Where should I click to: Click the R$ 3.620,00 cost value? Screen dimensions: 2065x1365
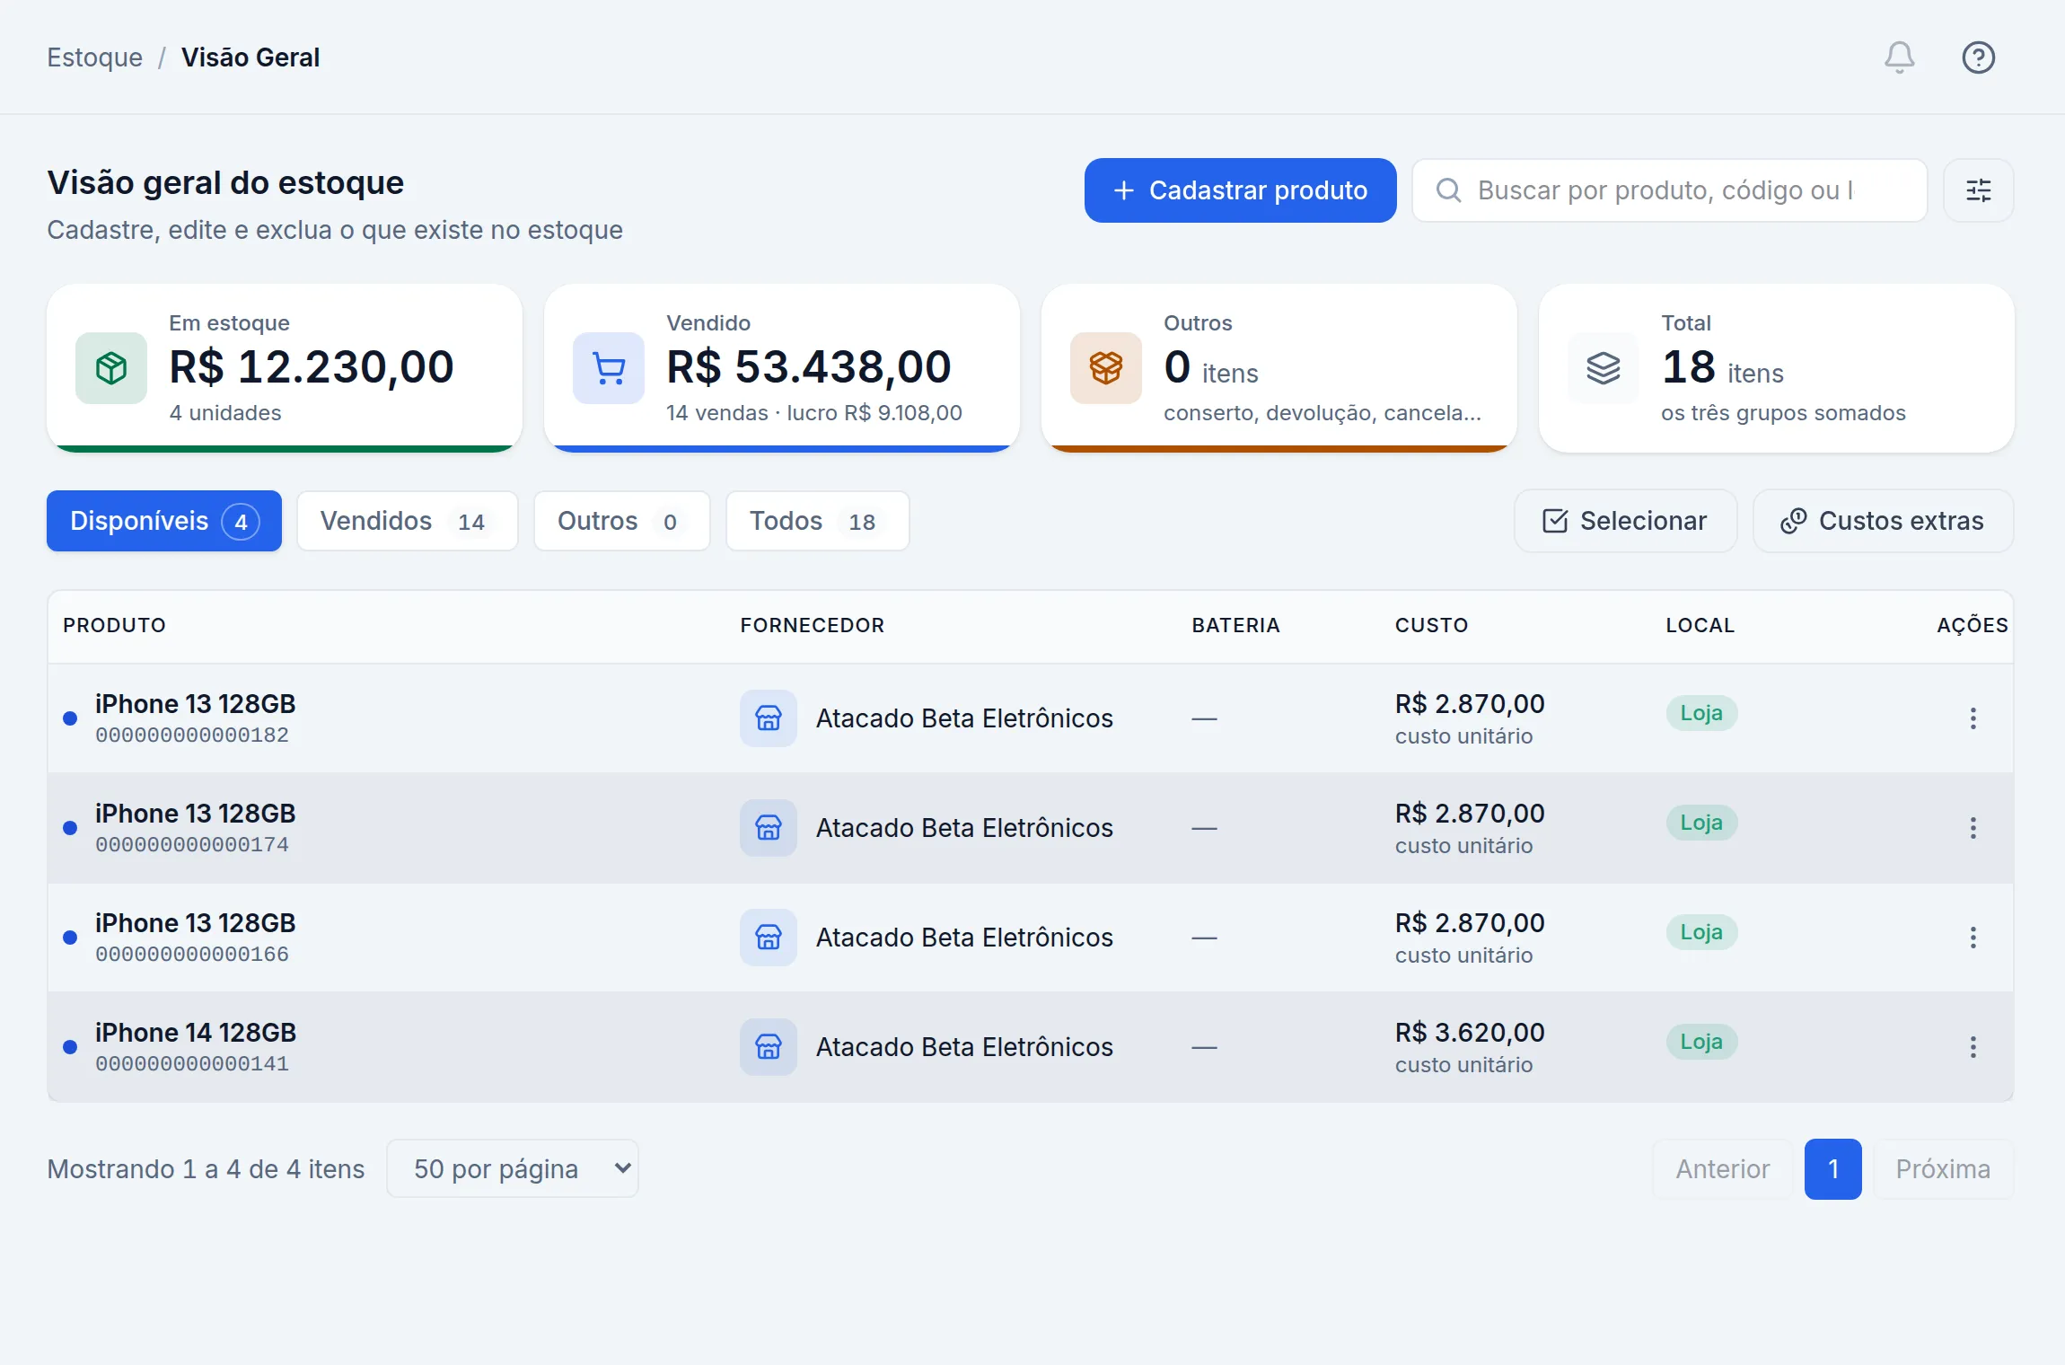click(1470, 1033)
